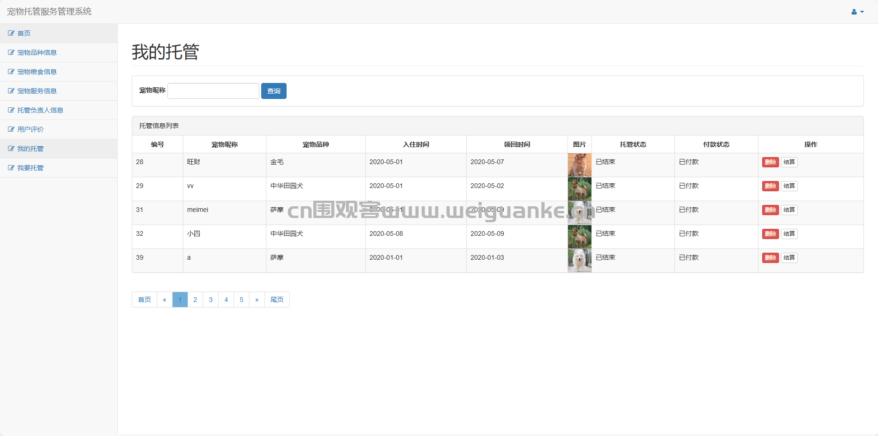Click 结算 for the meimei record
The width and height of the screenshot is (878, 436).
tap(789, 210)
